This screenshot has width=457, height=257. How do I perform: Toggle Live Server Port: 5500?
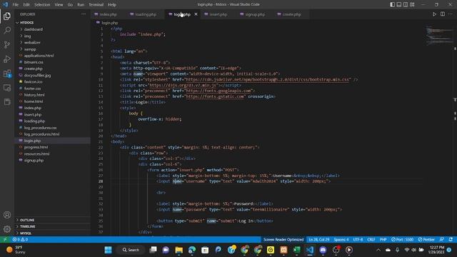pos(402,239)
